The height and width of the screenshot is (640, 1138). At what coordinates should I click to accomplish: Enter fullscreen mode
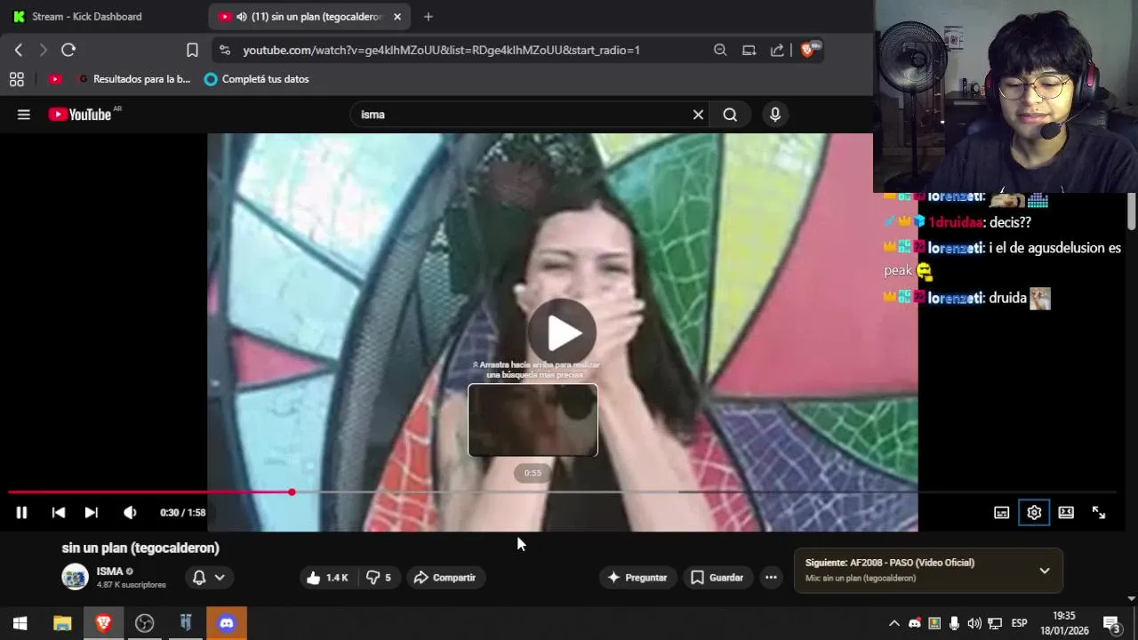(x=1099, y=512)
